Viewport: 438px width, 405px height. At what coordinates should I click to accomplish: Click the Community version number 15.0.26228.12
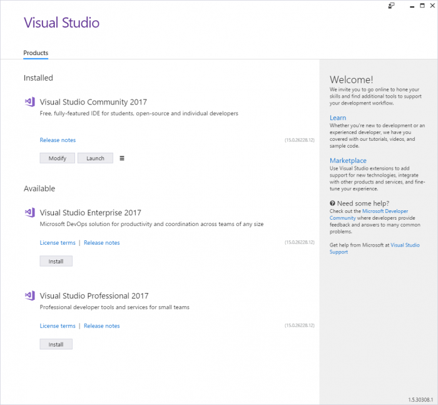coord(300,140)
